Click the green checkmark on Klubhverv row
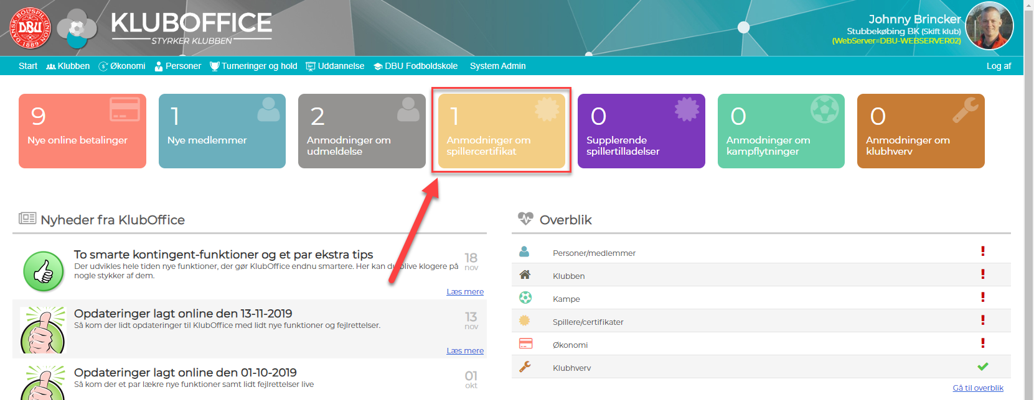This screenshot has width=1034, height=400. pyautogui.click(x=982, y=366)
